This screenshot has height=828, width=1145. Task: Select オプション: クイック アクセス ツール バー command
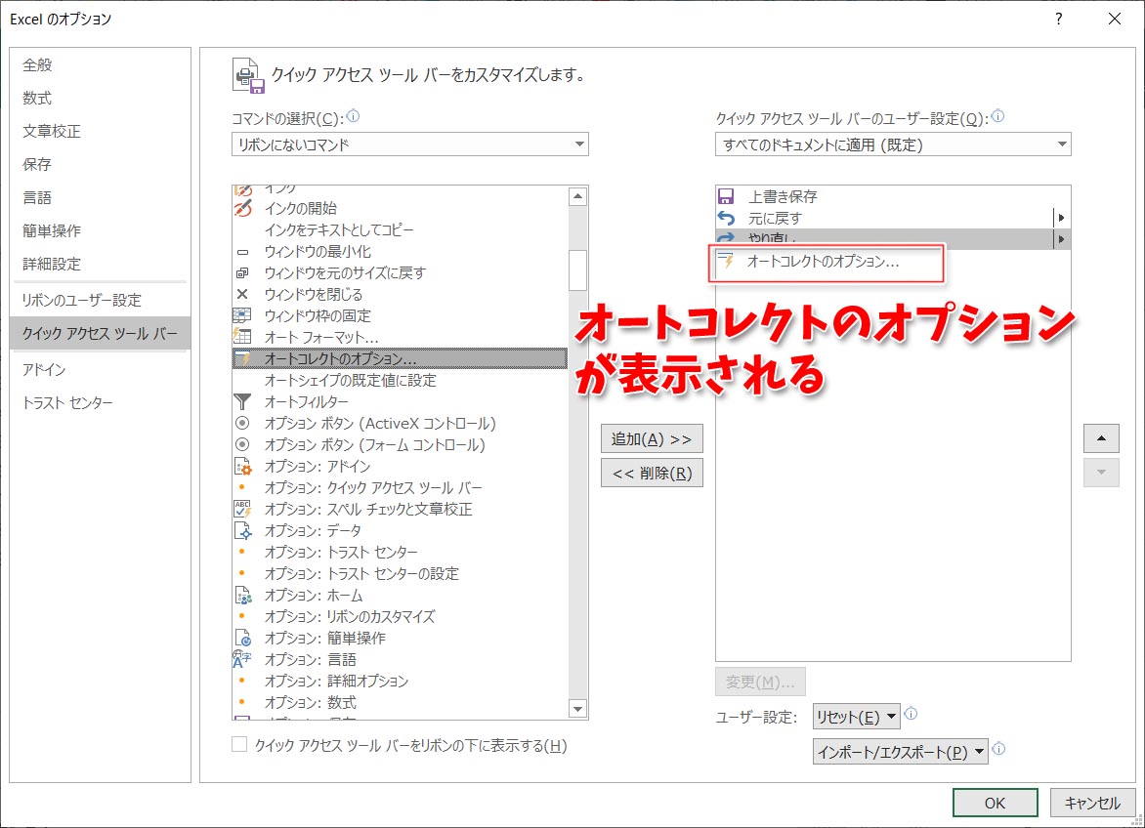point(400,487)
